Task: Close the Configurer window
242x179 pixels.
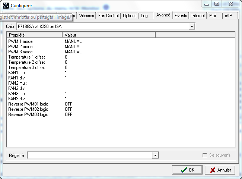Action: coord(230,4)
